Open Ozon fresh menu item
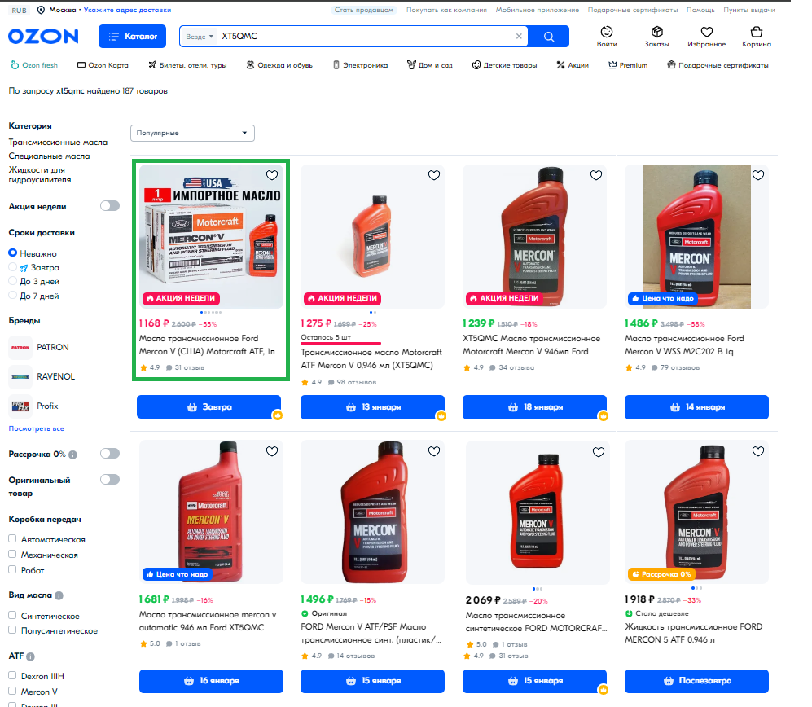This screenshot has height=707, width=812. pyautogui.click(x=34, y=65)
